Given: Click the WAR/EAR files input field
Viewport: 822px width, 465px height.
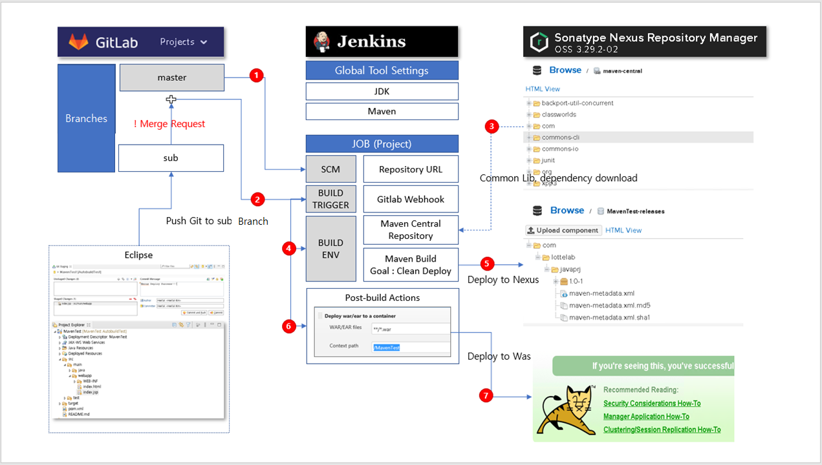Looking at the screenshot, I should 411,329.
